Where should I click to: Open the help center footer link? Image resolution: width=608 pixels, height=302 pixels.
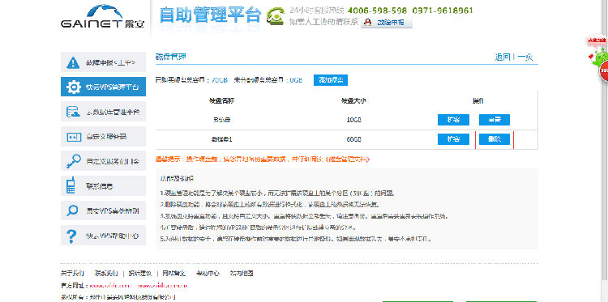[x=208, y=274]
